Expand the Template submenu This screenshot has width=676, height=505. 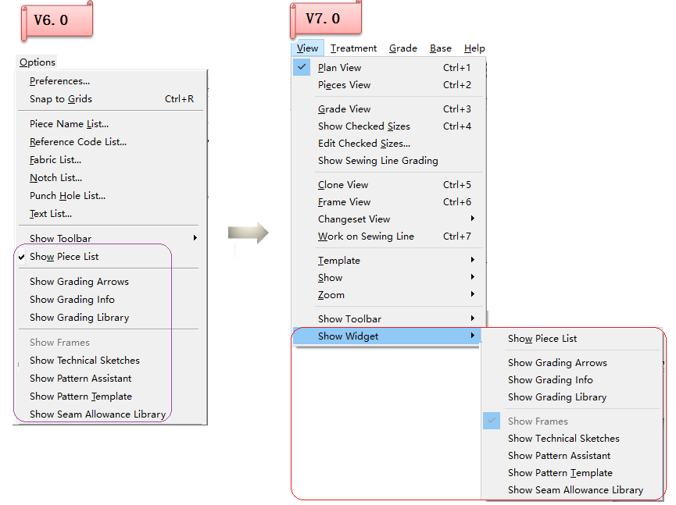coord(338,261)
